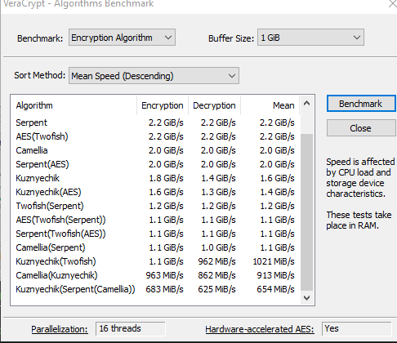This screenshot has width=397, height=343.
Task: Select the Serpent(AES) row
Action: pyautogui.click(x=155, y=164)
